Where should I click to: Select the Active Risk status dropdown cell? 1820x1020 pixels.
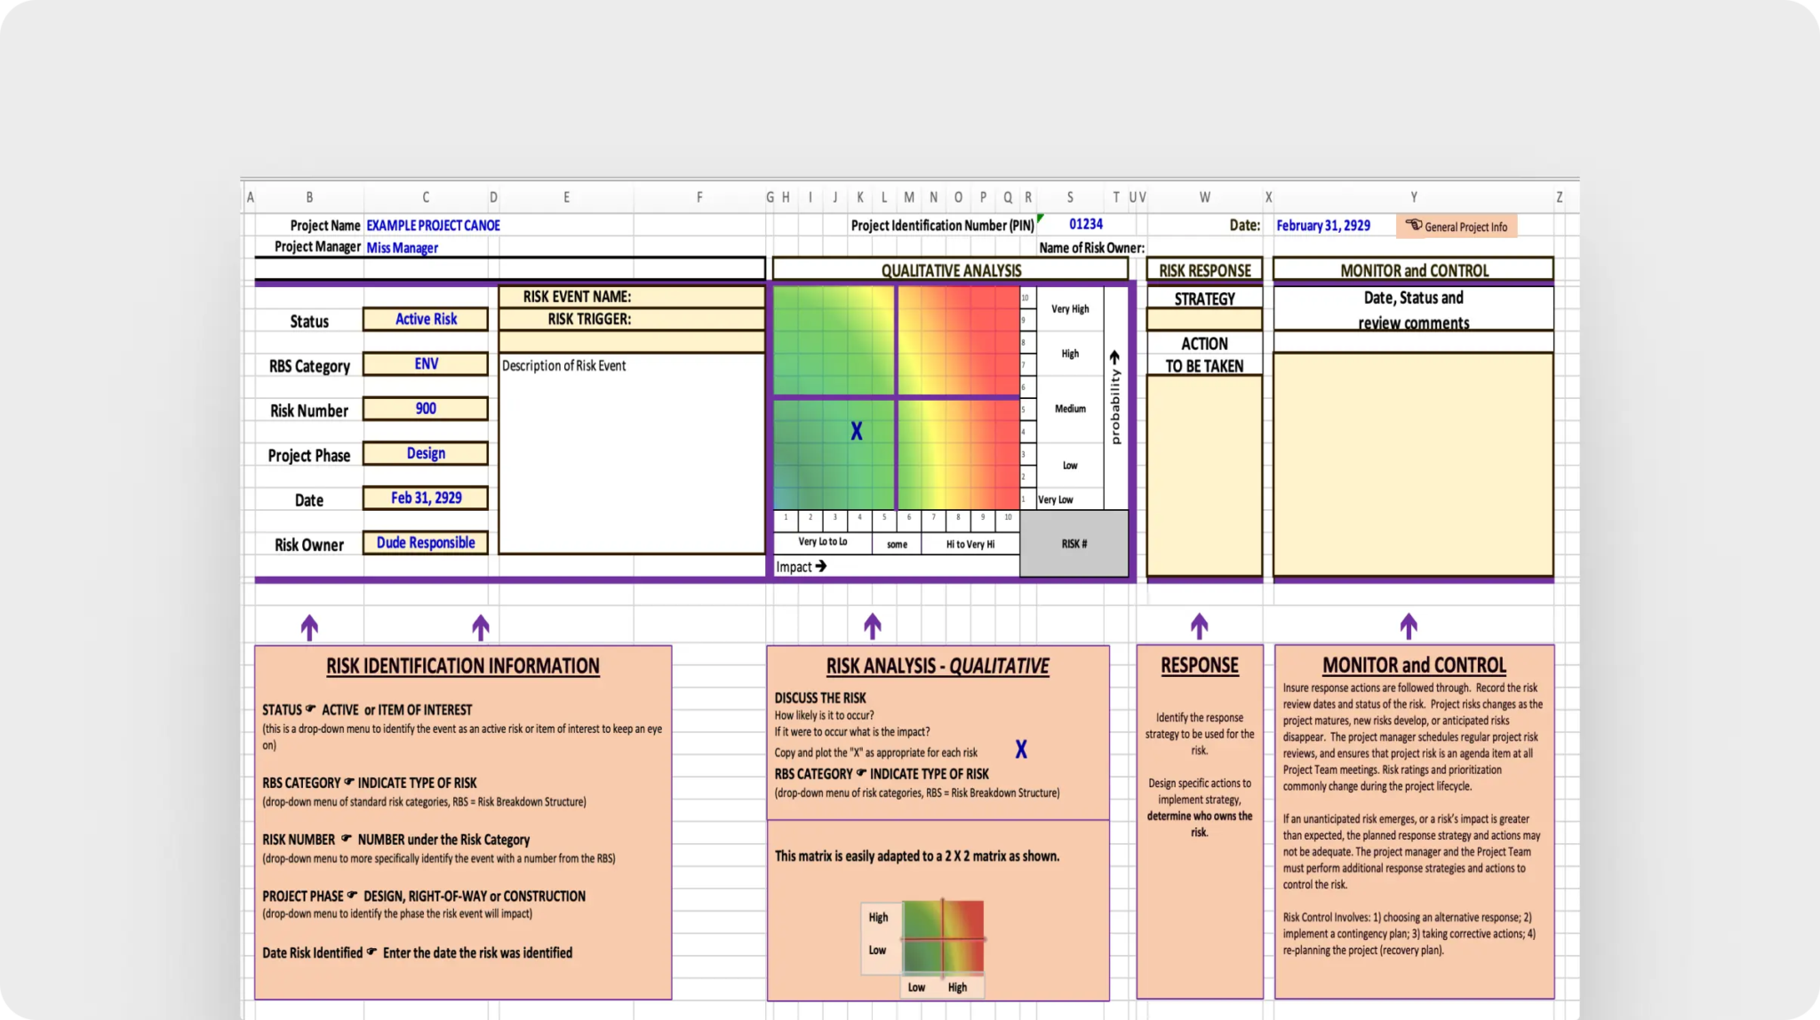tap(426, 319)
